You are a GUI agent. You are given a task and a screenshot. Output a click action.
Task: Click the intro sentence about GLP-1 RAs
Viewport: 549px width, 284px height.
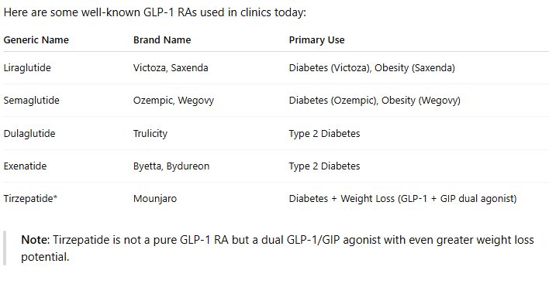coord(155,12)
